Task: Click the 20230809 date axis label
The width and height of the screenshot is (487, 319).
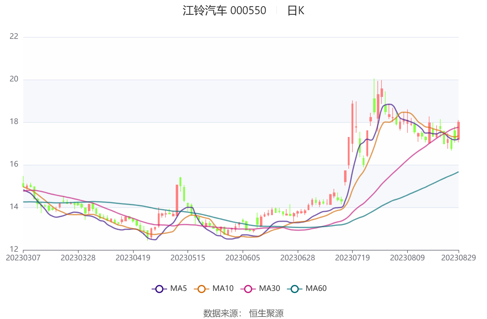Action: [407, 258]
